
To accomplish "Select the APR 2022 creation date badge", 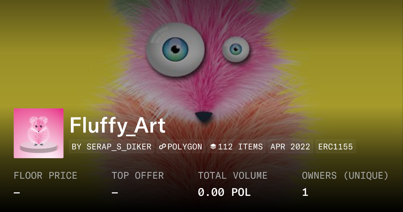I will click(x=290, y=147).
